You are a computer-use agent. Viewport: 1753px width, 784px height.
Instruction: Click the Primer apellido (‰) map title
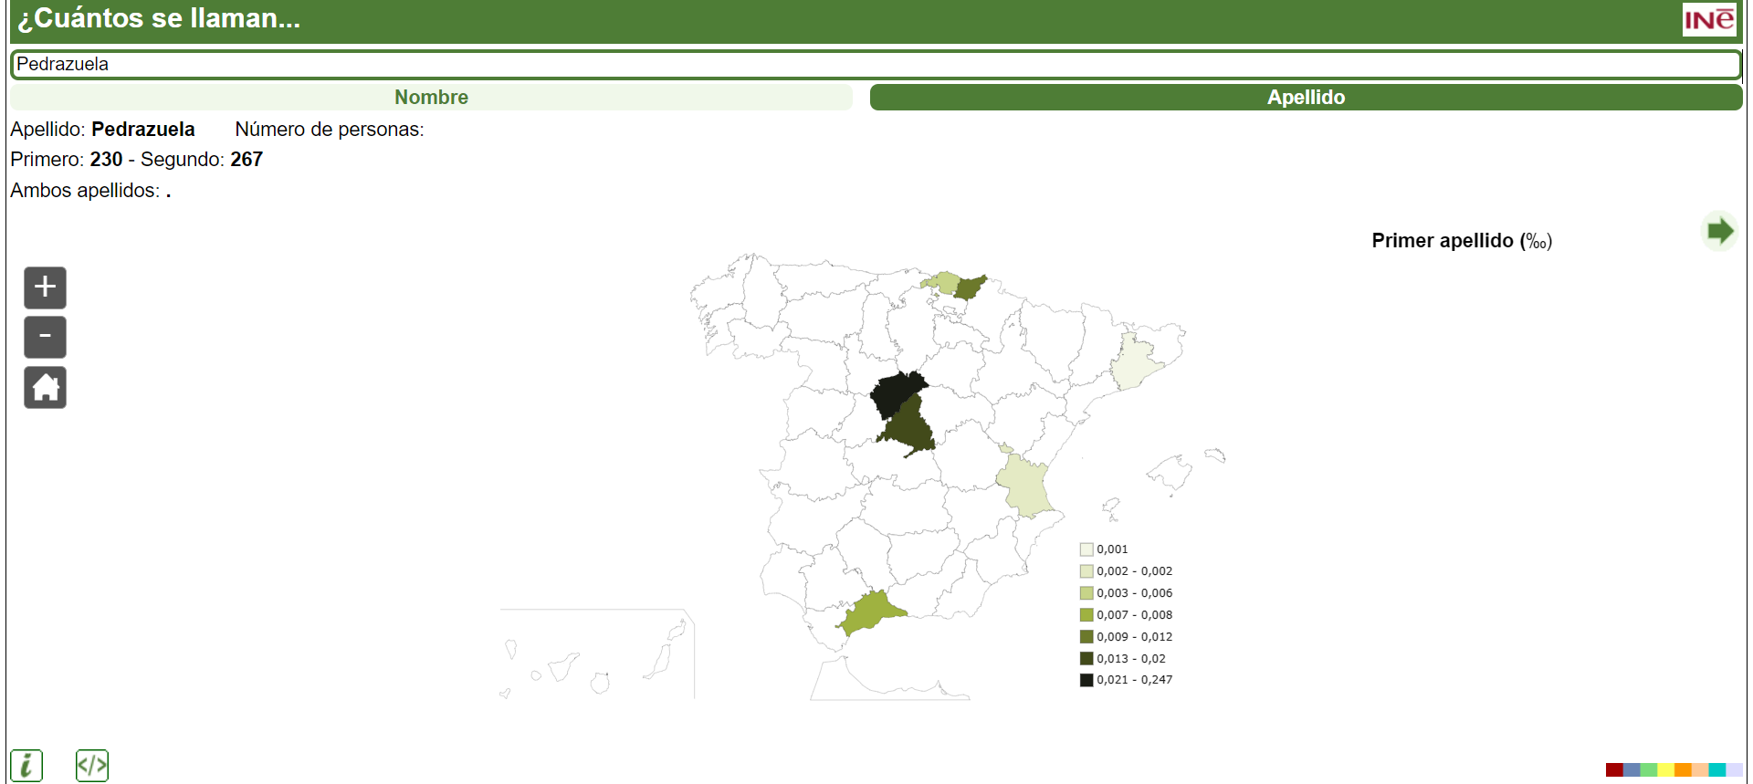(1462, 241)
